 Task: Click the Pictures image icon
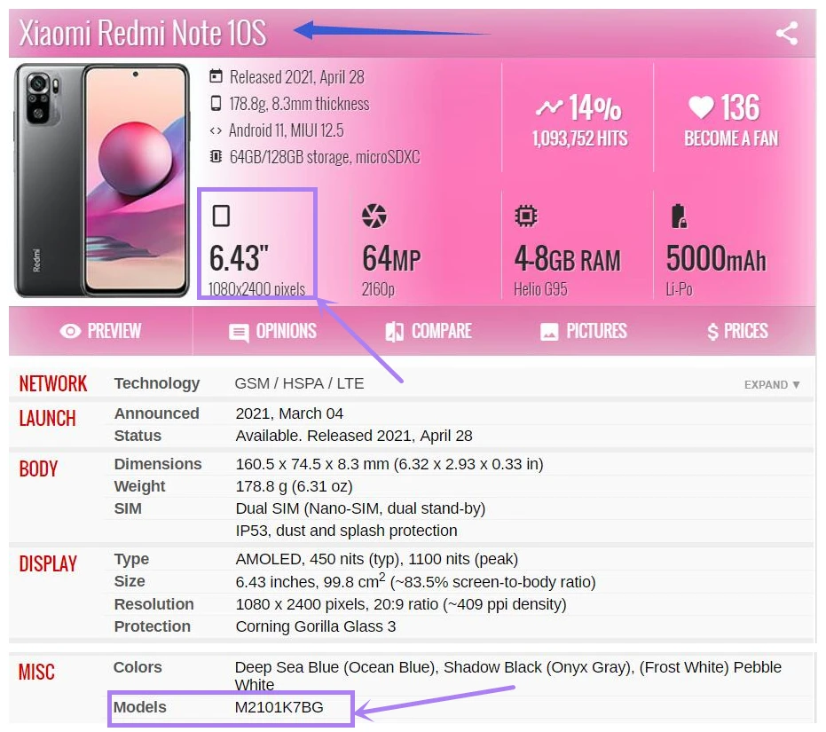(x=549, y=332)
